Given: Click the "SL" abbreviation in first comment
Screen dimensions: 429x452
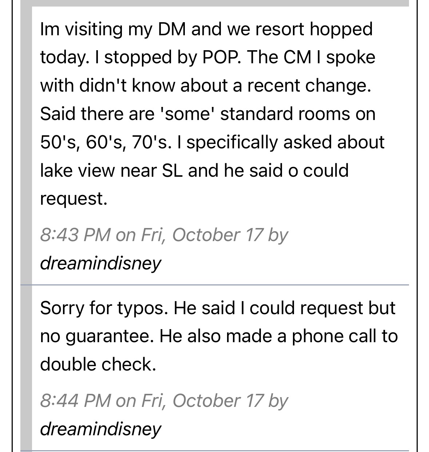Looking at the screenshot, I should pyautogui.click(x=172, y=171).
